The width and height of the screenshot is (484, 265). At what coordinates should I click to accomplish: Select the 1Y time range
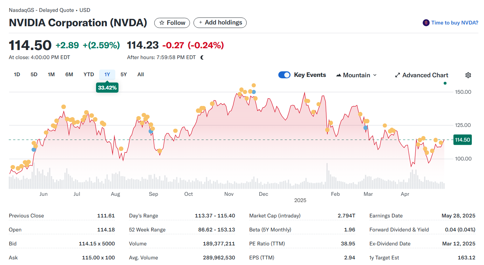tap(107, 74)
